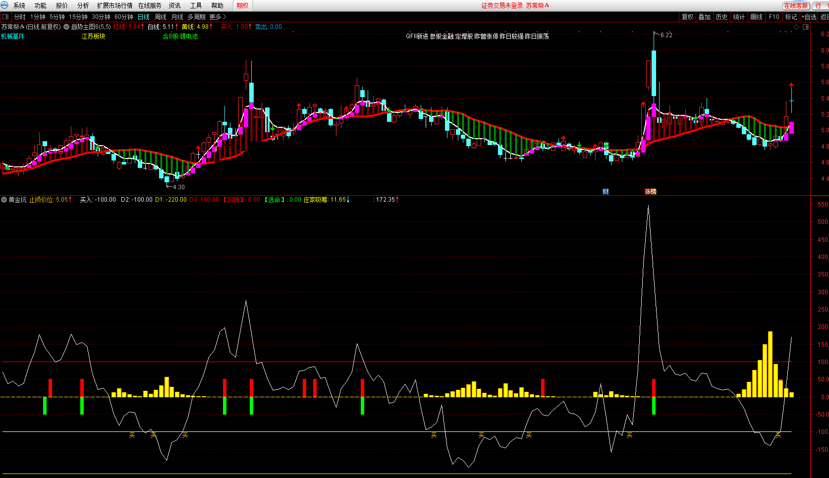Click the 期权 button
829x478 pixels.
tap(242, 5)
